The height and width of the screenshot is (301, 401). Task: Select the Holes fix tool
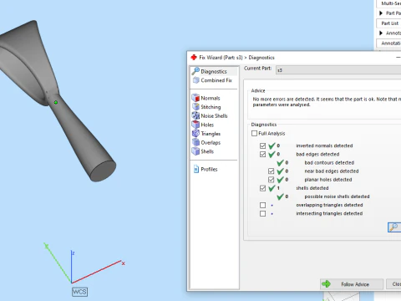click(203, 125)
